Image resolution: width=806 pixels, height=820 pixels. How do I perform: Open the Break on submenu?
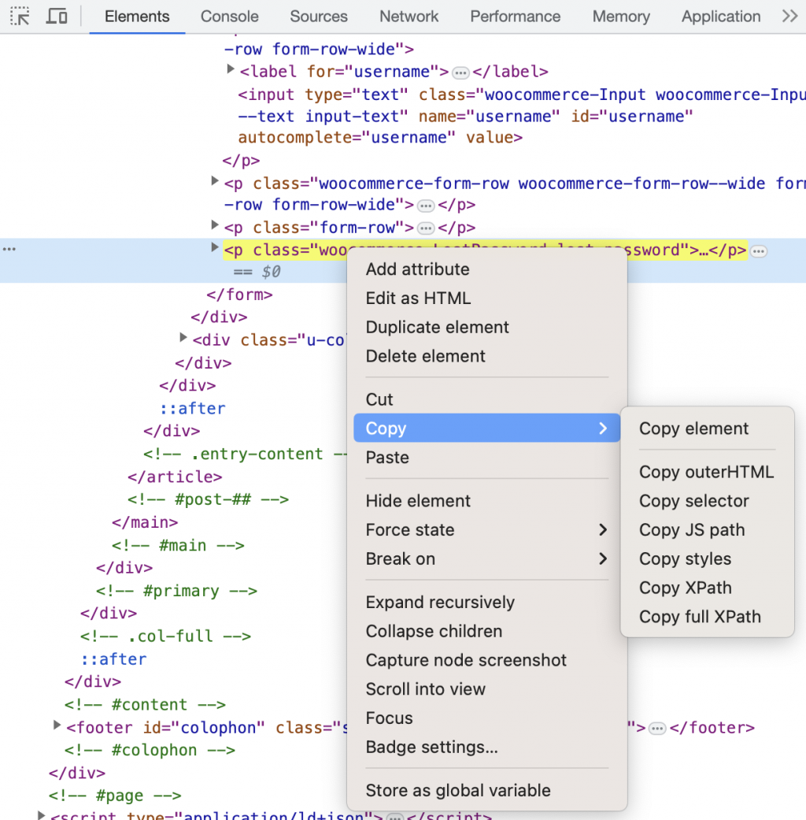tap(486, 559)
